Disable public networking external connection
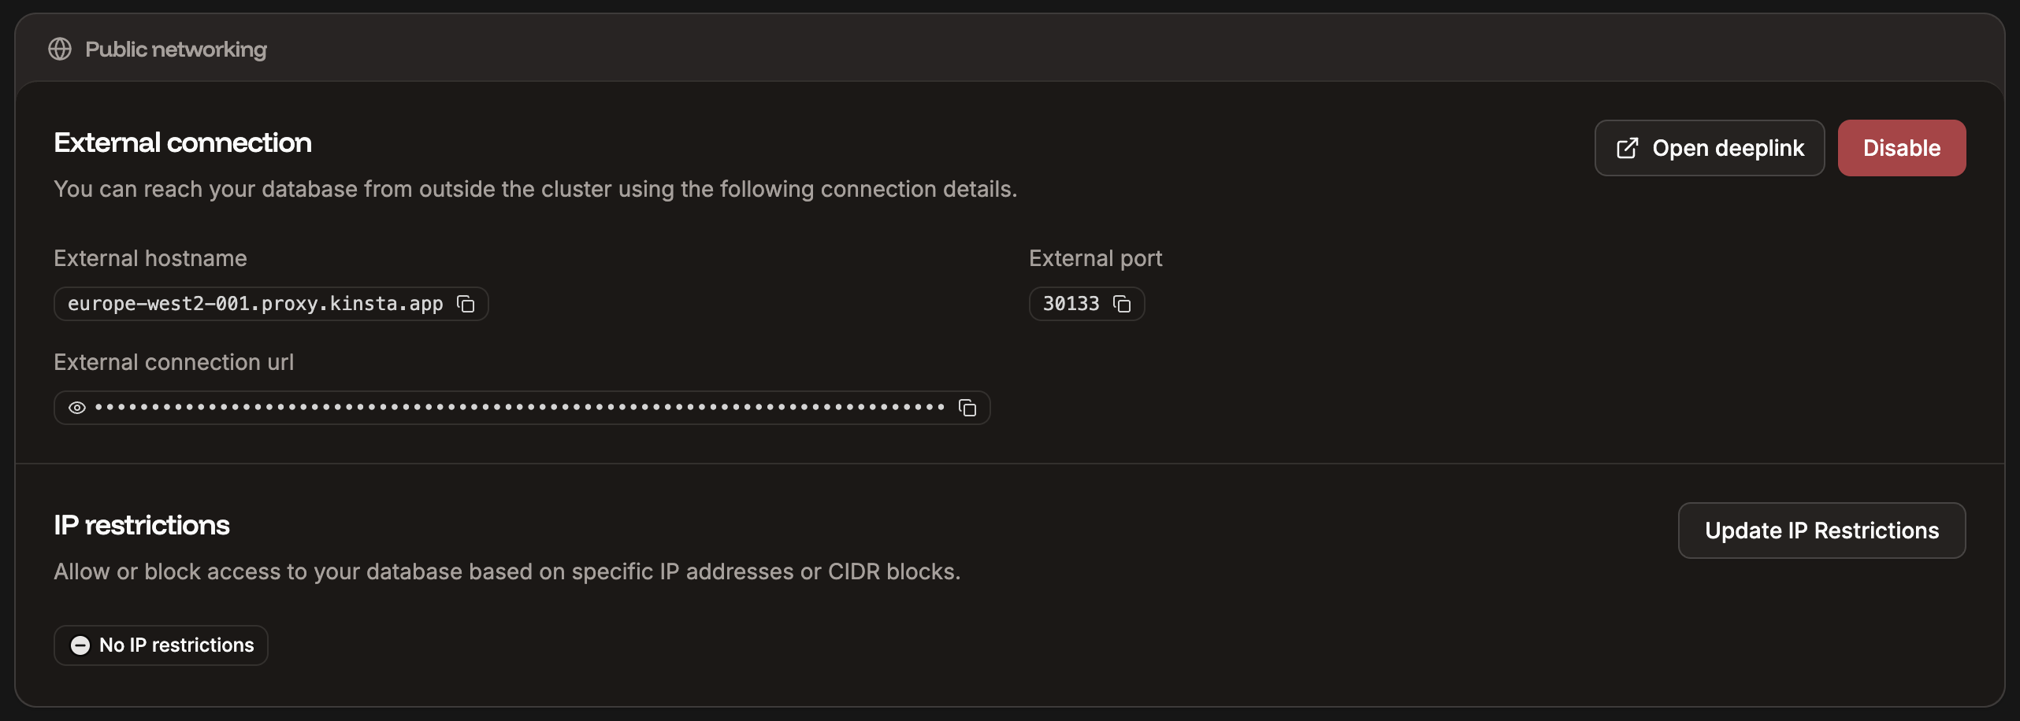 pyautogui.click(x=1901, y=147)
